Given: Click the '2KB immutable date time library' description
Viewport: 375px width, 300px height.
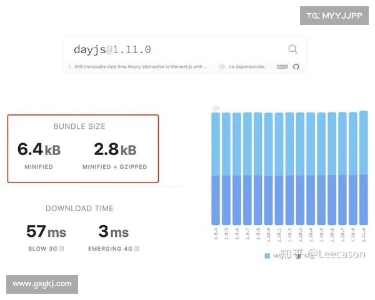Looking at the screenshot, I should coord(141,67).
